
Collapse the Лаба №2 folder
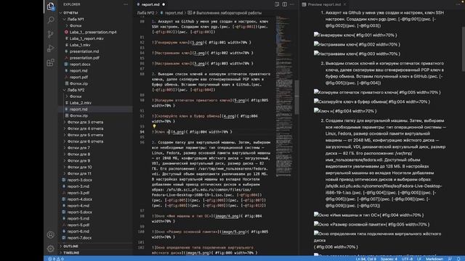point(76,90)
